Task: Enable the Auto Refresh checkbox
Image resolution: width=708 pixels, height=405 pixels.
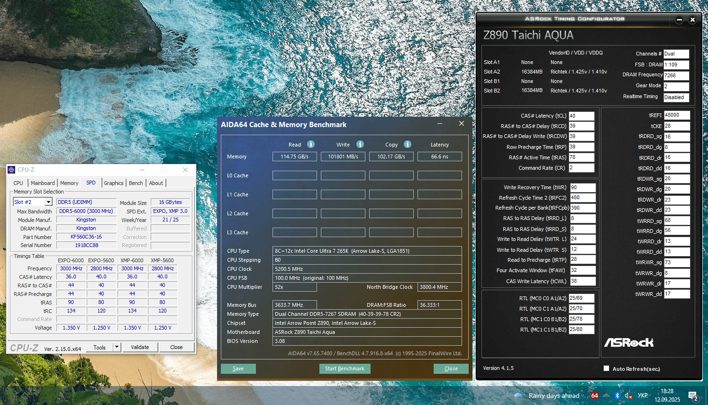Action: [x=606, y=368]
